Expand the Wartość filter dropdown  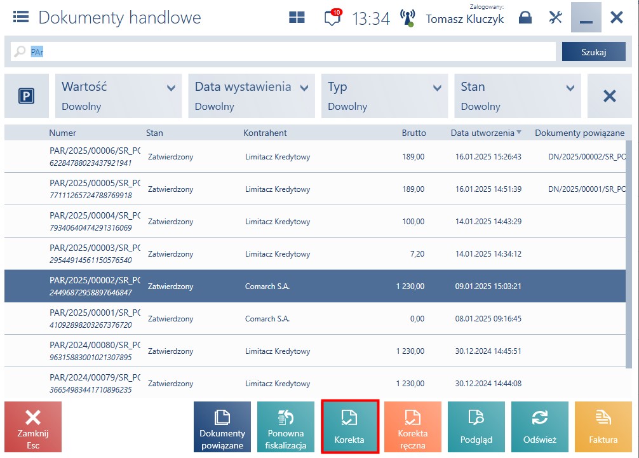pyautogui.click(x=118, y=96)
